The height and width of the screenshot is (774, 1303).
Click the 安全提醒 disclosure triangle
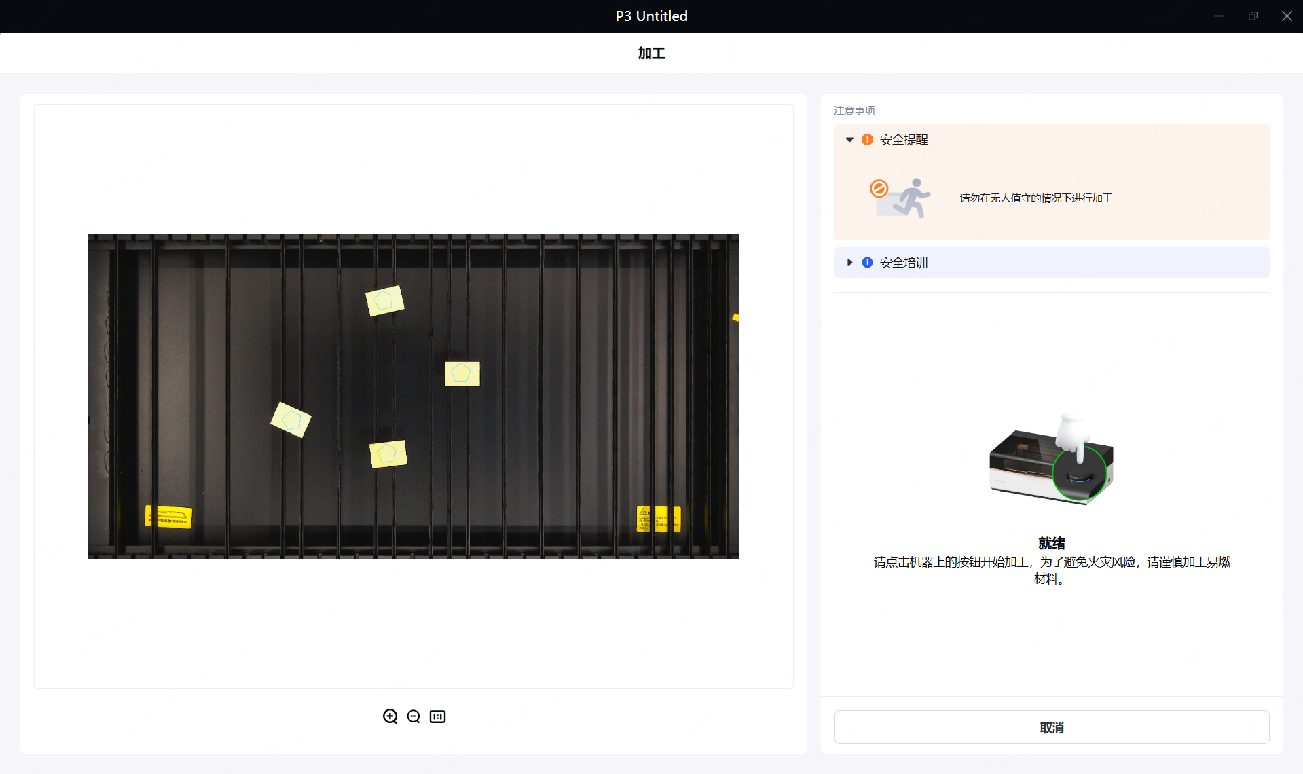coord(849,139)
